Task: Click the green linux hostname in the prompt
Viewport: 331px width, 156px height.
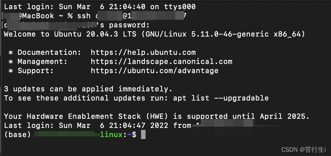Action: (111, 134)
